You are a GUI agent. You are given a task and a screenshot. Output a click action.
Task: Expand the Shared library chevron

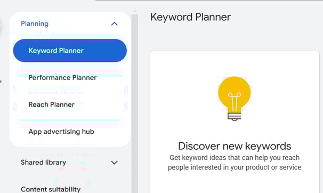(114, 163)
